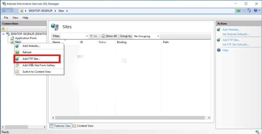Screen dimensions: 262x134
Task: Click the server icon in the breadcrumb address bar
Action: pos(21,11)
